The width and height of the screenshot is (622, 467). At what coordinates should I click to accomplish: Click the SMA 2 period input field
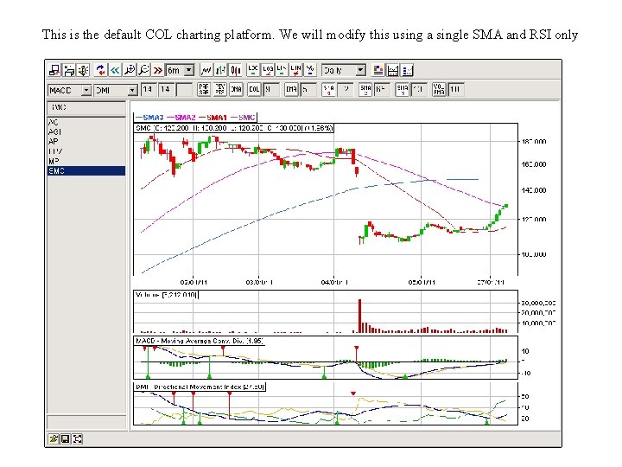pyautogui.click(x=382, y=90)
